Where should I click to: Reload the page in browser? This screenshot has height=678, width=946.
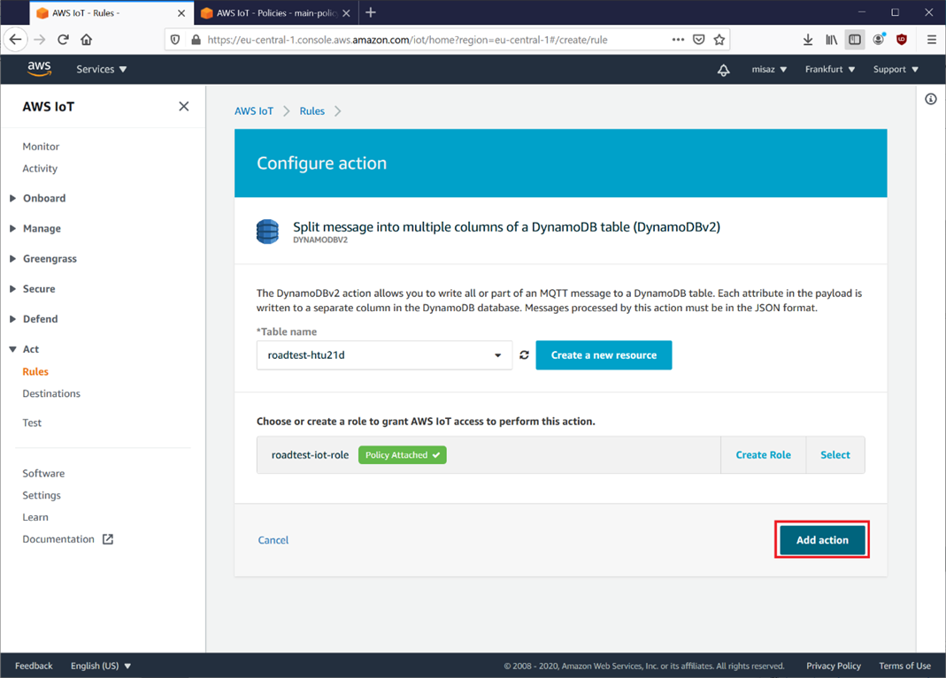(63, 40)
